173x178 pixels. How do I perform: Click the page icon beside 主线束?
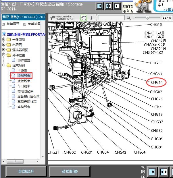[x=14, y=70]
